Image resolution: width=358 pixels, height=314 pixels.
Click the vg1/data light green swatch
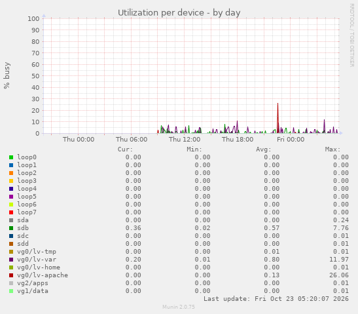11,291
